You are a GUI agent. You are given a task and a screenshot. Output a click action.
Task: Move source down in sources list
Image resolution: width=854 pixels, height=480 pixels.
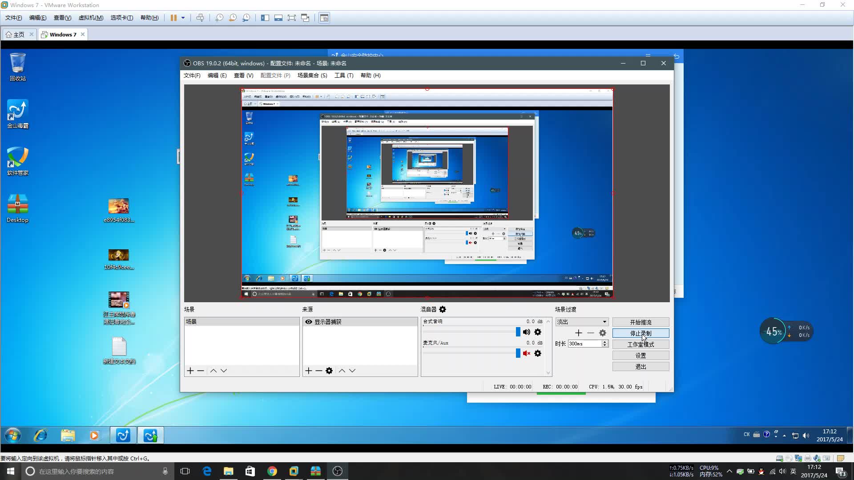click(352, 371)
